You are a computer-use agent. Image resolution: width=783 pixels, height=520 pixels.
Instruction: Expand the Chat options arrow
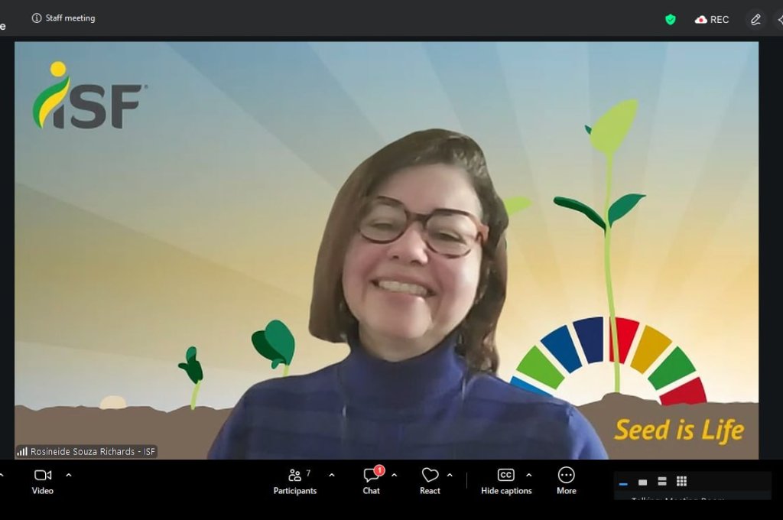[x=394, y=475]
